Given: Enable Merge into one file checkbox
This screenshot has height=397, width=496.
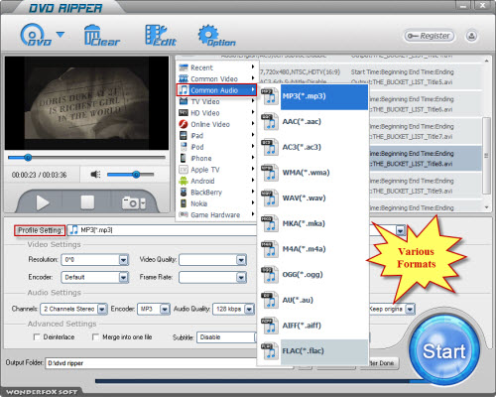Looking at the screenshot, I should (x=95, y=337).
